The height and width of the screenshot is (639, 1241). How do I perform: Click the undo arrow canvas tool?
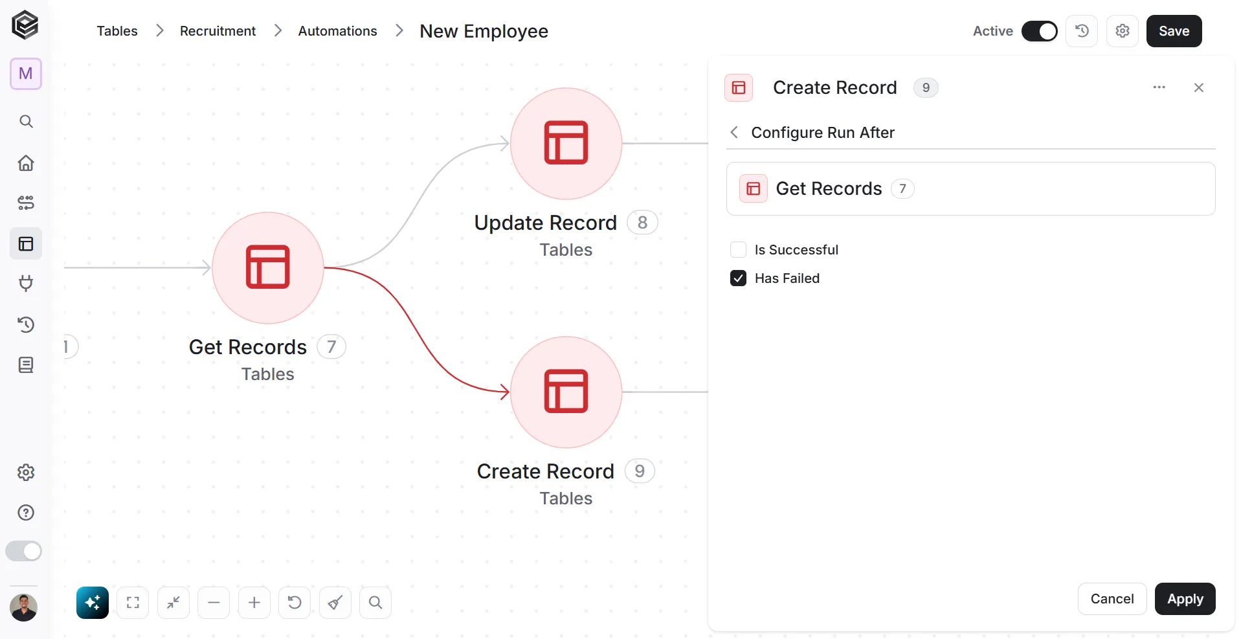point(295,603)
